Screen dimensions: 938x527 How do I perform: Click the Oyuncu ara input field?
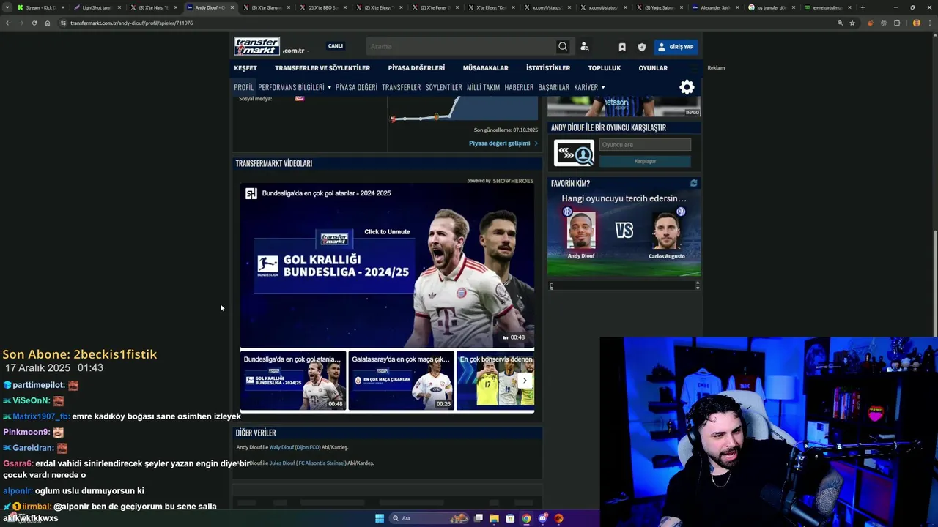click(x=645, y=145)
